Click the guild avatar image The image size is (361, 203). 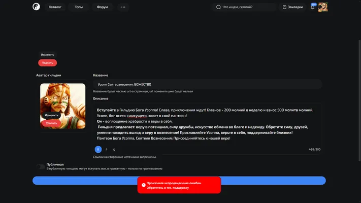click(x=62, y=106)
